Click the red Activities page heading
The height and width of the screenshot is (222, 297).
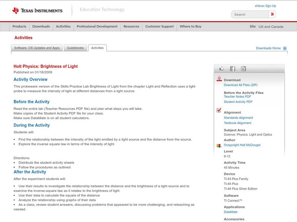point(23,38)
